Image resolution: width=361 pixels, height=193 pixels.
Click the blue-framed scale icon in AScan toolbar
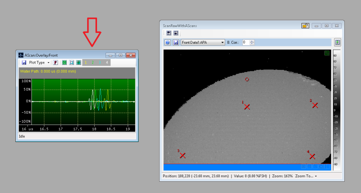72,62
